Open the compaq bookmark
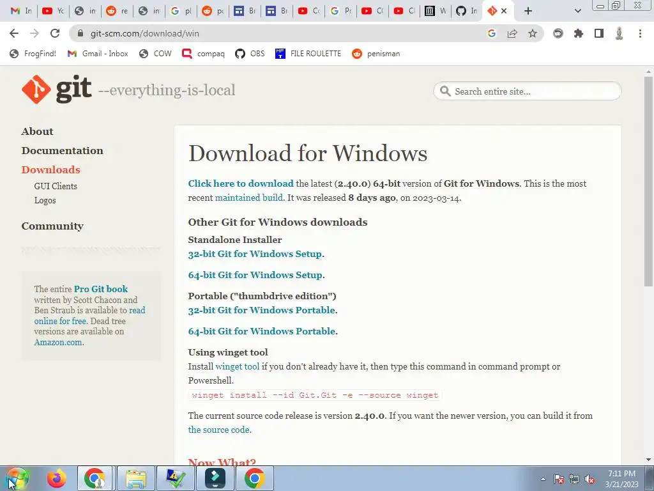Viewport: 654px width, 491px height. pos(203,54)
